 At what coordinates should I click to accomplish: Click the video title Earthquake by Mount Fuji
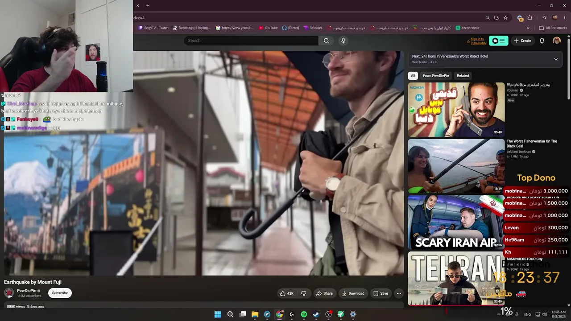(x=33, y=282)
